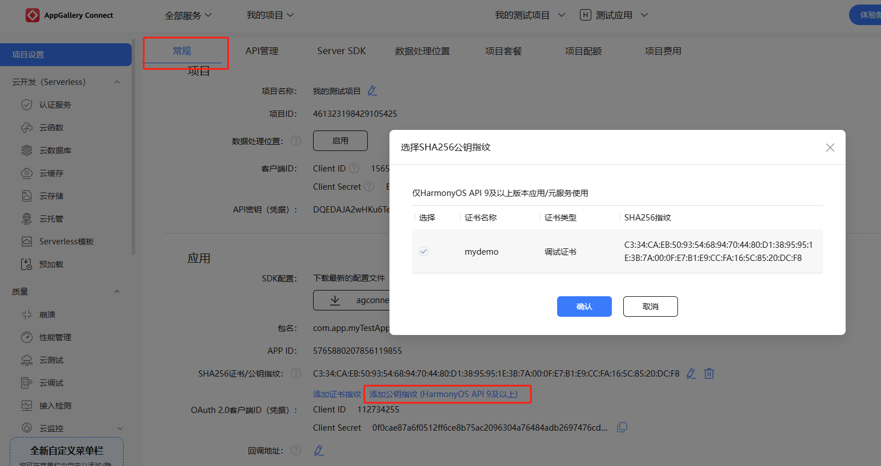The image size is (881, 466).
Task: Edit the project name with pencil icon
Action: point(372,91)
